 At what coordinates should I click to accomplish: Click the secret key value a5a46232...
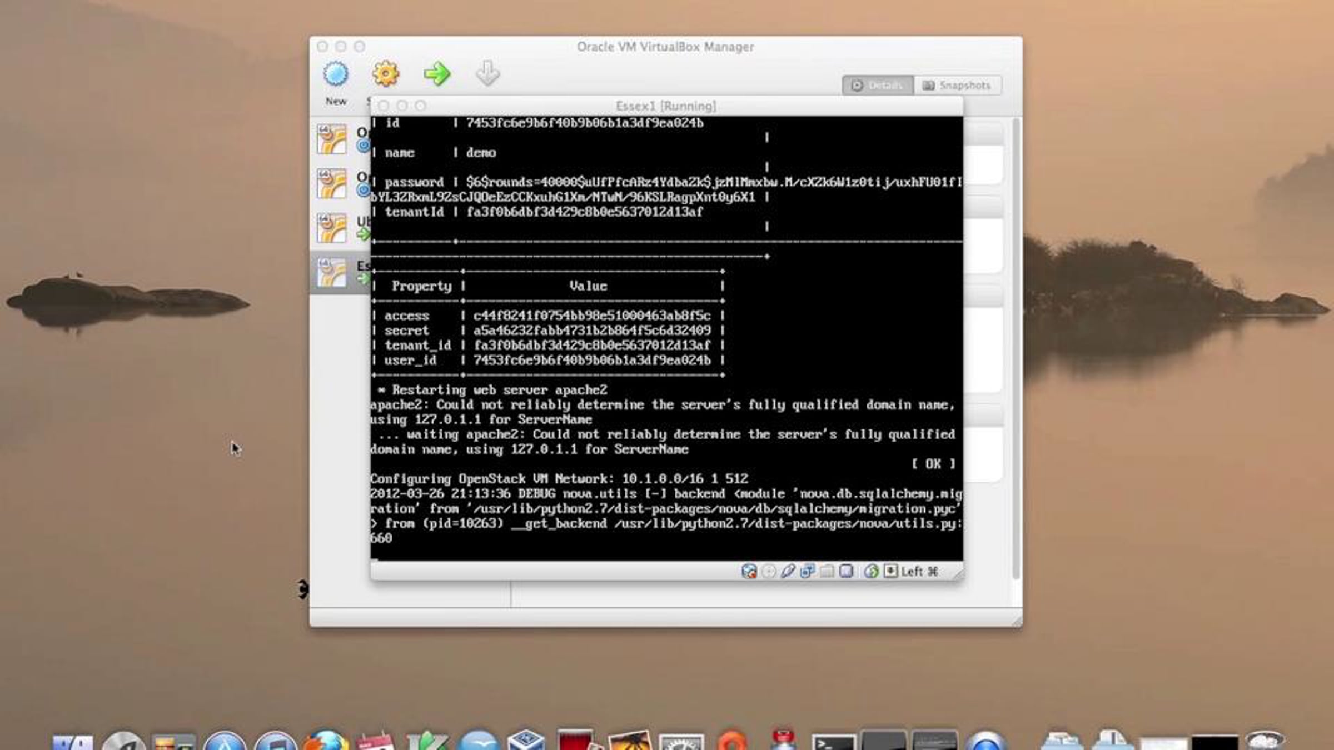(592, 331)
